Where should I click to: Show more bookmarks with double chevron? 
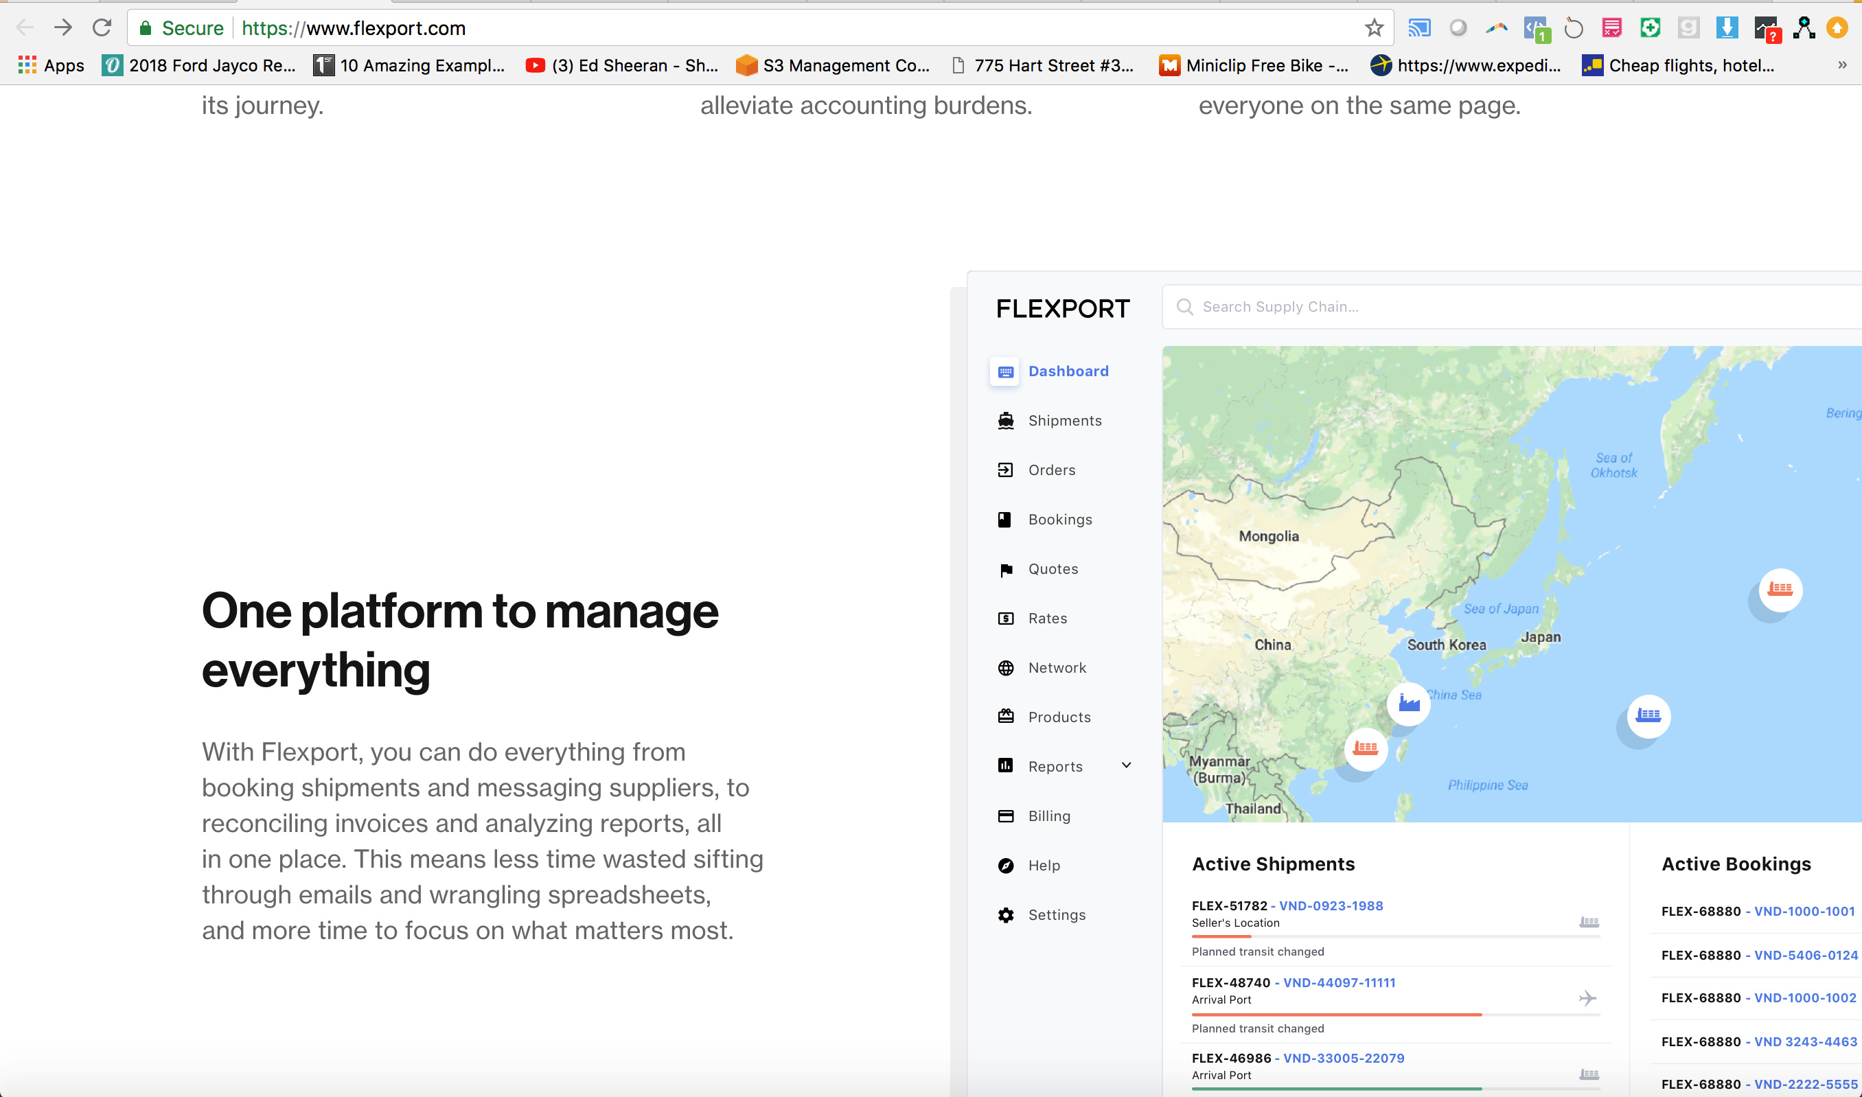point(1842,65)
